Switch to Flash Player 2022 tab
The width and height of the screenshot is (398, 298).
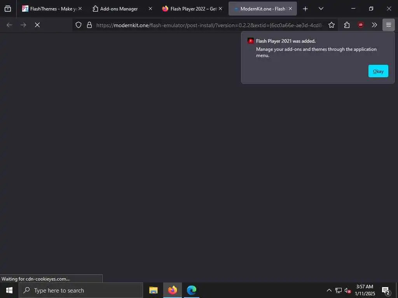pyautogui.click(x=192, y=9)
